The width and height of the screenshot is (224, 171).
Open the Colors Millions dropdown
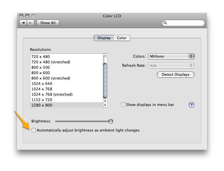click(x=171, y=56)
